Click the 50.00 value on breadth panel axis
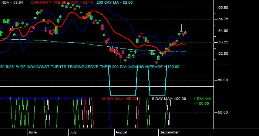The image size is (259, 136). [x=223, y=80]
